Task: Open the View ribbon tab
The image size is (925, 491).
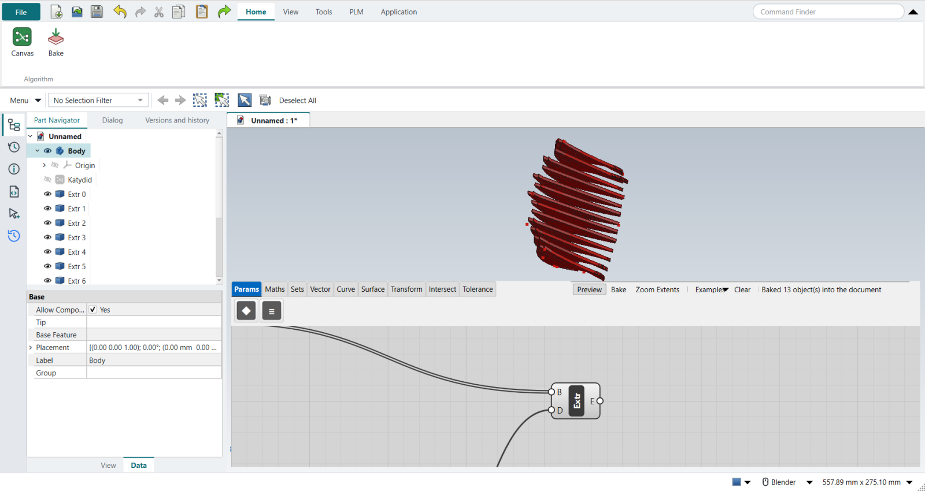Action: click(x=291, y=12)
